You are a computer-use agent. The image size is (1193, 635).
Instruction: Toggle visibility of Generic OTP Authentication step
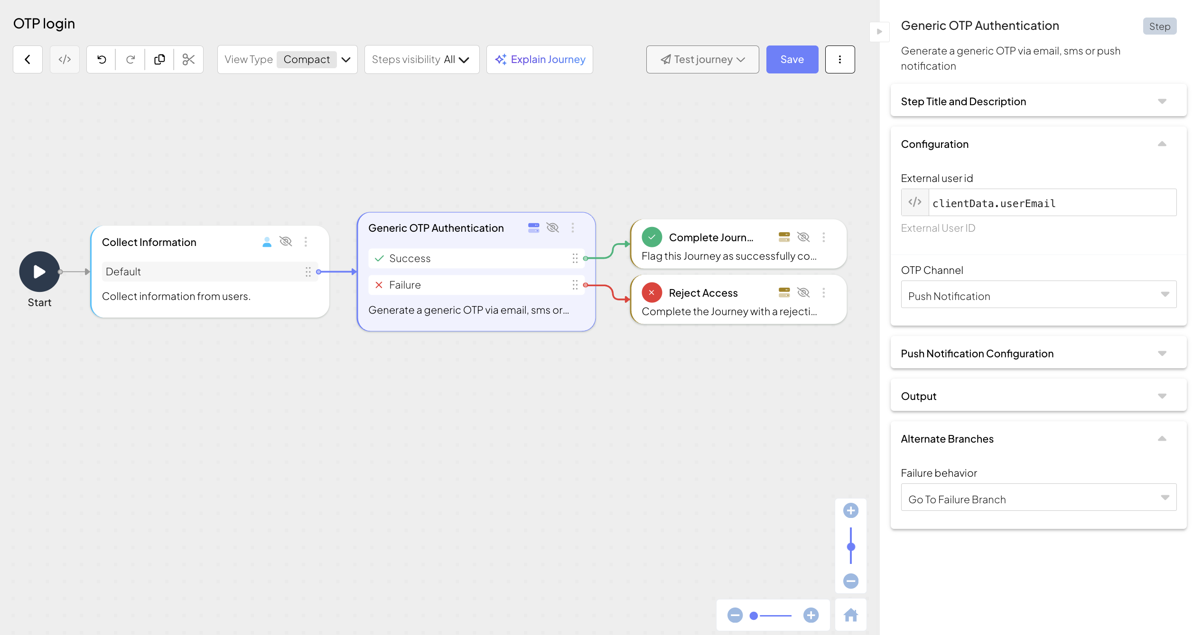pos(552,227)
